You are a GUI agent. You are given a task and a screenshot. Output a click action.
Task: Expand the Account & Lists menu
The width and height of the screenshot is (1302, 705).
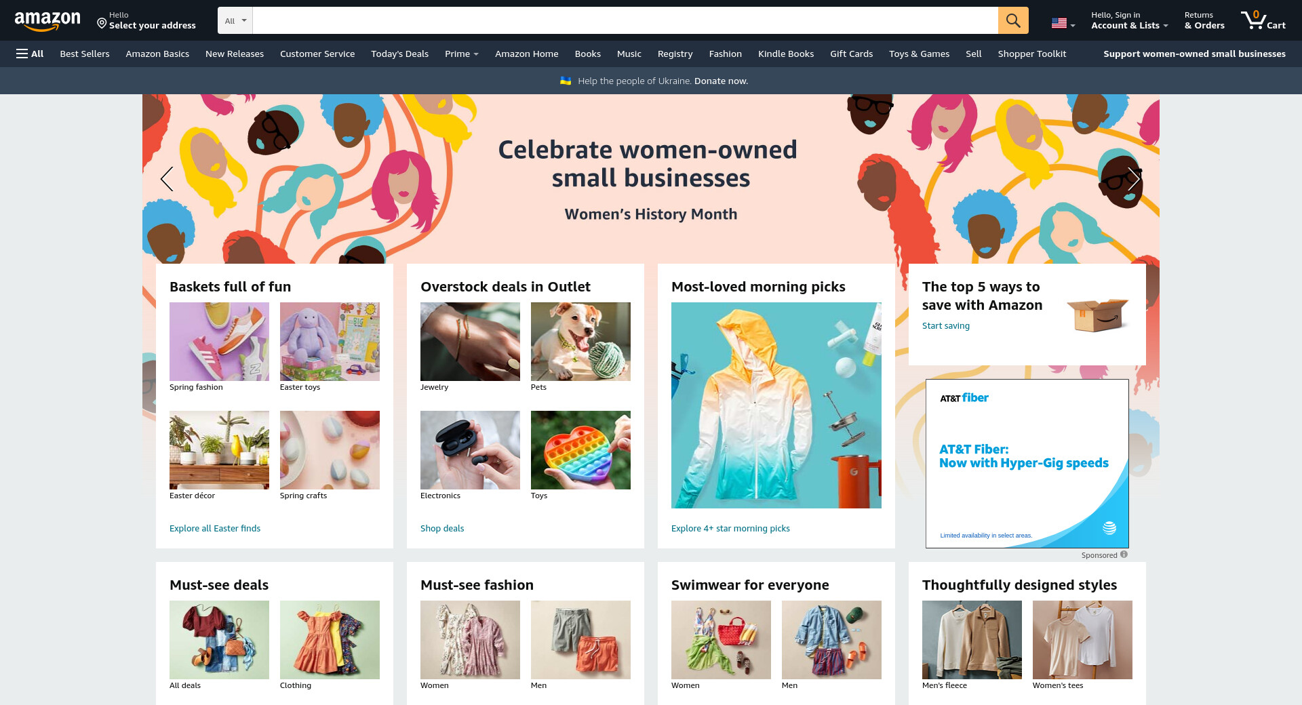[1130, 20]
